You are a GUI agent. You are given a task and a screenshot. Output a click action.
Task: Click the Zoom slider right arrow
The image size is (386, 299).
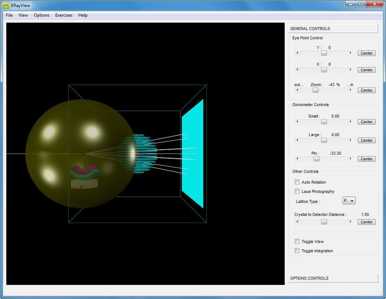[350, 90]
